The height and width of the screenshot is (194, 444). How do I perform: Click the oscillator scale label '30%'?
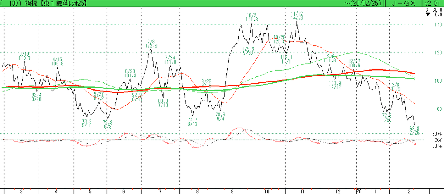pos(437,134)
